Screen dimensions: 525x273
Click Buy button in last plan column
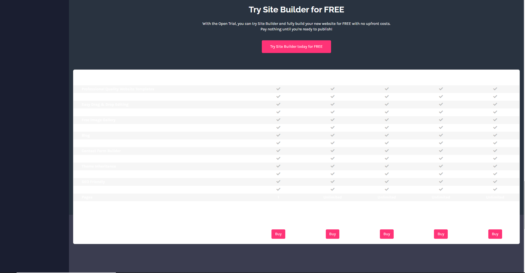click(495, 234)
